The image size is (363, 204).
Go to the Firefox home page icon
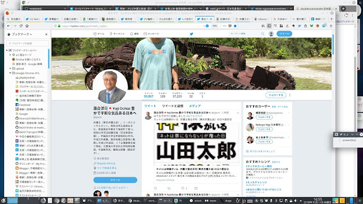(x=27, y=26)
